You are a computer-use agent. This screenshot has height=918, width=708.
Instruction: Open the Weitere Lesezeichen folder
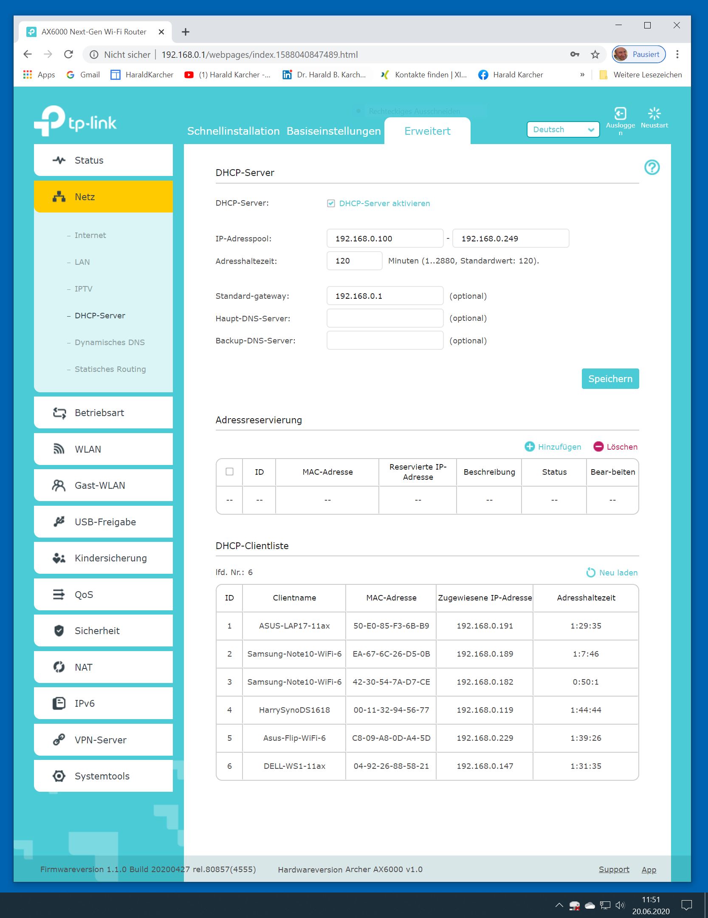tap(640, 75)
